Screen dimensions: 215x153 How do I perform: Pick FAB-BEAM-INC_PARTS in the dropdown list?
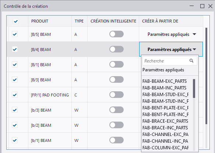(165, 88)
